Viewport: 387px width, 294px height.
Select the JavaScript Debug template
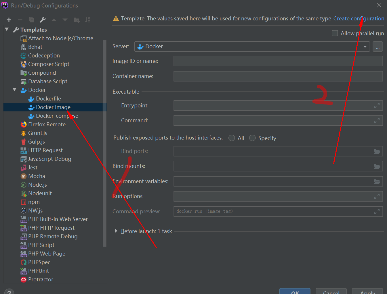click(x=55, y=159)
